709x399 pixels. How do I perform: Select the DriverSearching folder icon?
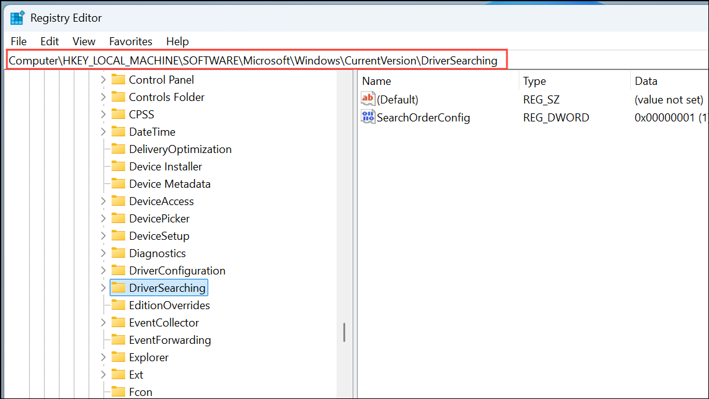click(118, 287)
